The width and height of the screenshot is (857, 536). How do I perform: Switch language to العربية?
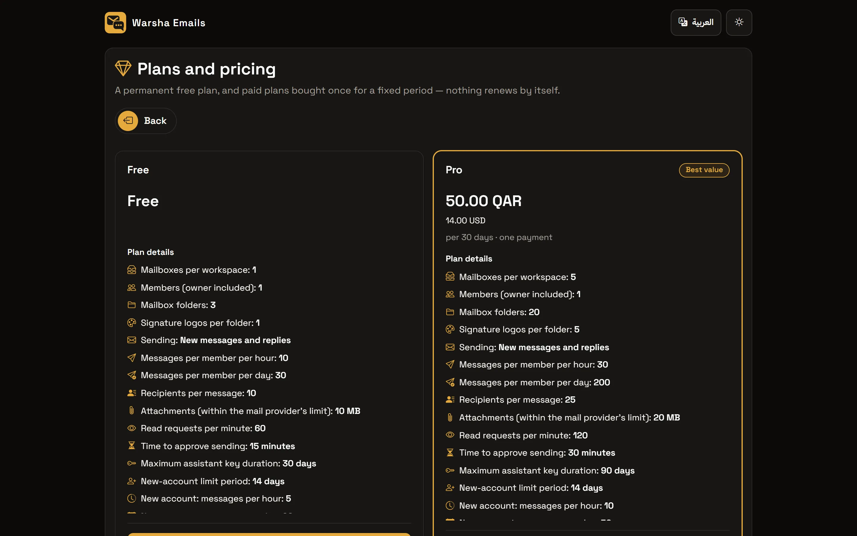695,22
